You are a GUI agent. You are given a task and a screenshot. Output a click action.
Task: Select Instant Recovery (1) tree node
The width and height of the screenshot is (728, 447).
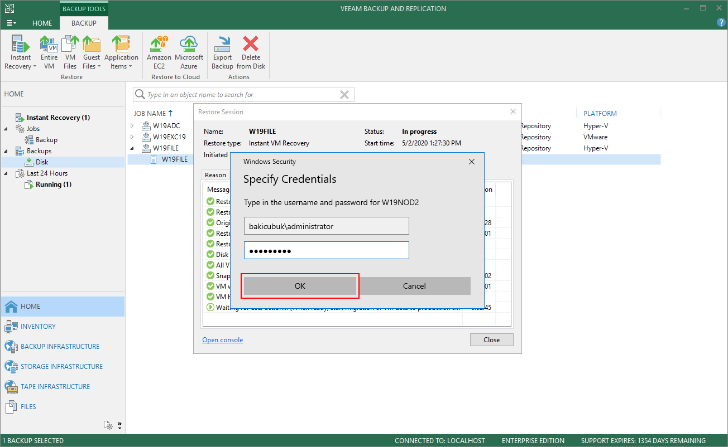click(58, 118)
